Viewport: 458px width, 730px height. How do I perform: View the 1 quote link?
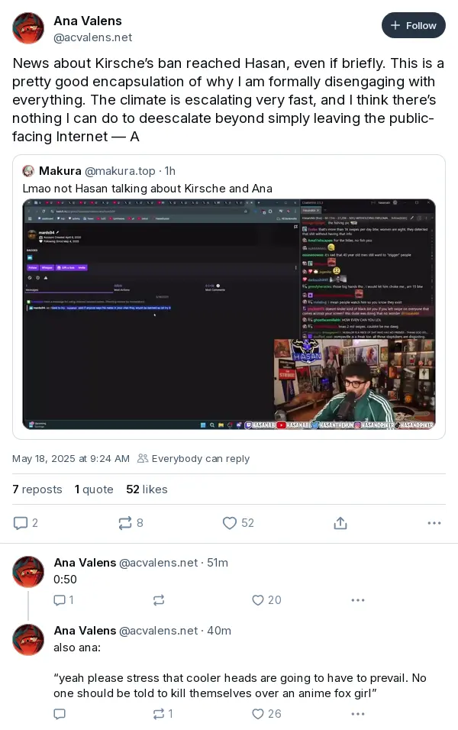coord(94,489)
